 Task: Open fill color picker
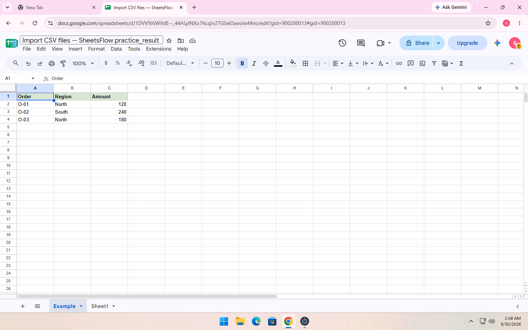coord(293,63)
